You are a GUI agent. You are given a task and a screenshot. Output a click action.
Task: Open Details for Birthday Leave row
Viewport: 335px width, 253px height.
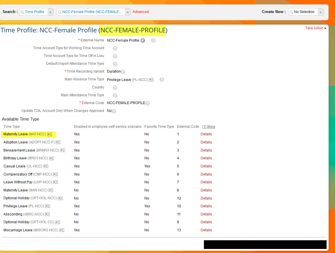click(206, 158)
